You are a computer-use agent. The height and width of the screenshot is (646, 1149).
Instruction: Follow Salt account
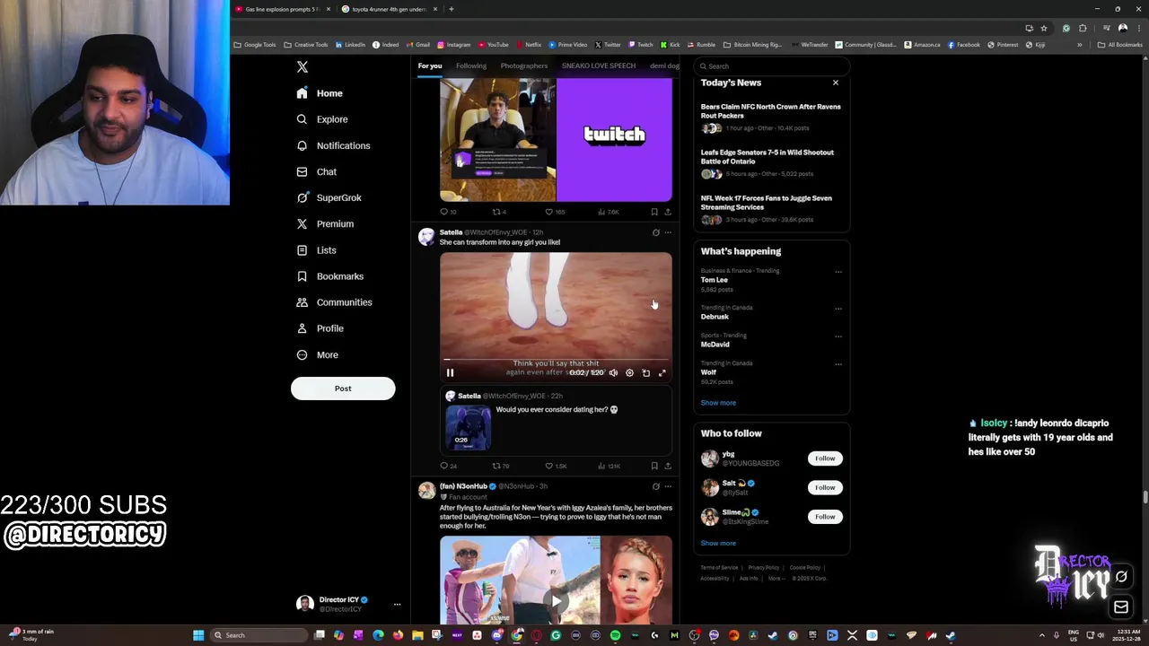click(x=825, y=487)
